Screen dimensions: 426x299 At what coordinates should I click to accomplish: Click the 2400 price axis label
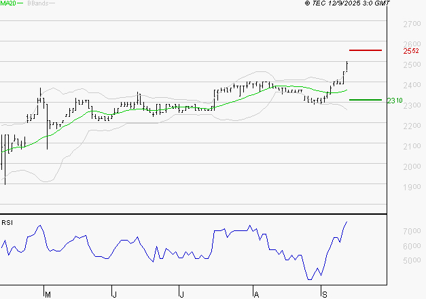coord(412,85)
